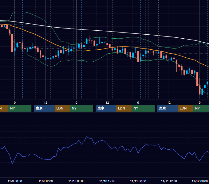
Task: Click the 11/12 00:00 date label
Action: point(200,181)
